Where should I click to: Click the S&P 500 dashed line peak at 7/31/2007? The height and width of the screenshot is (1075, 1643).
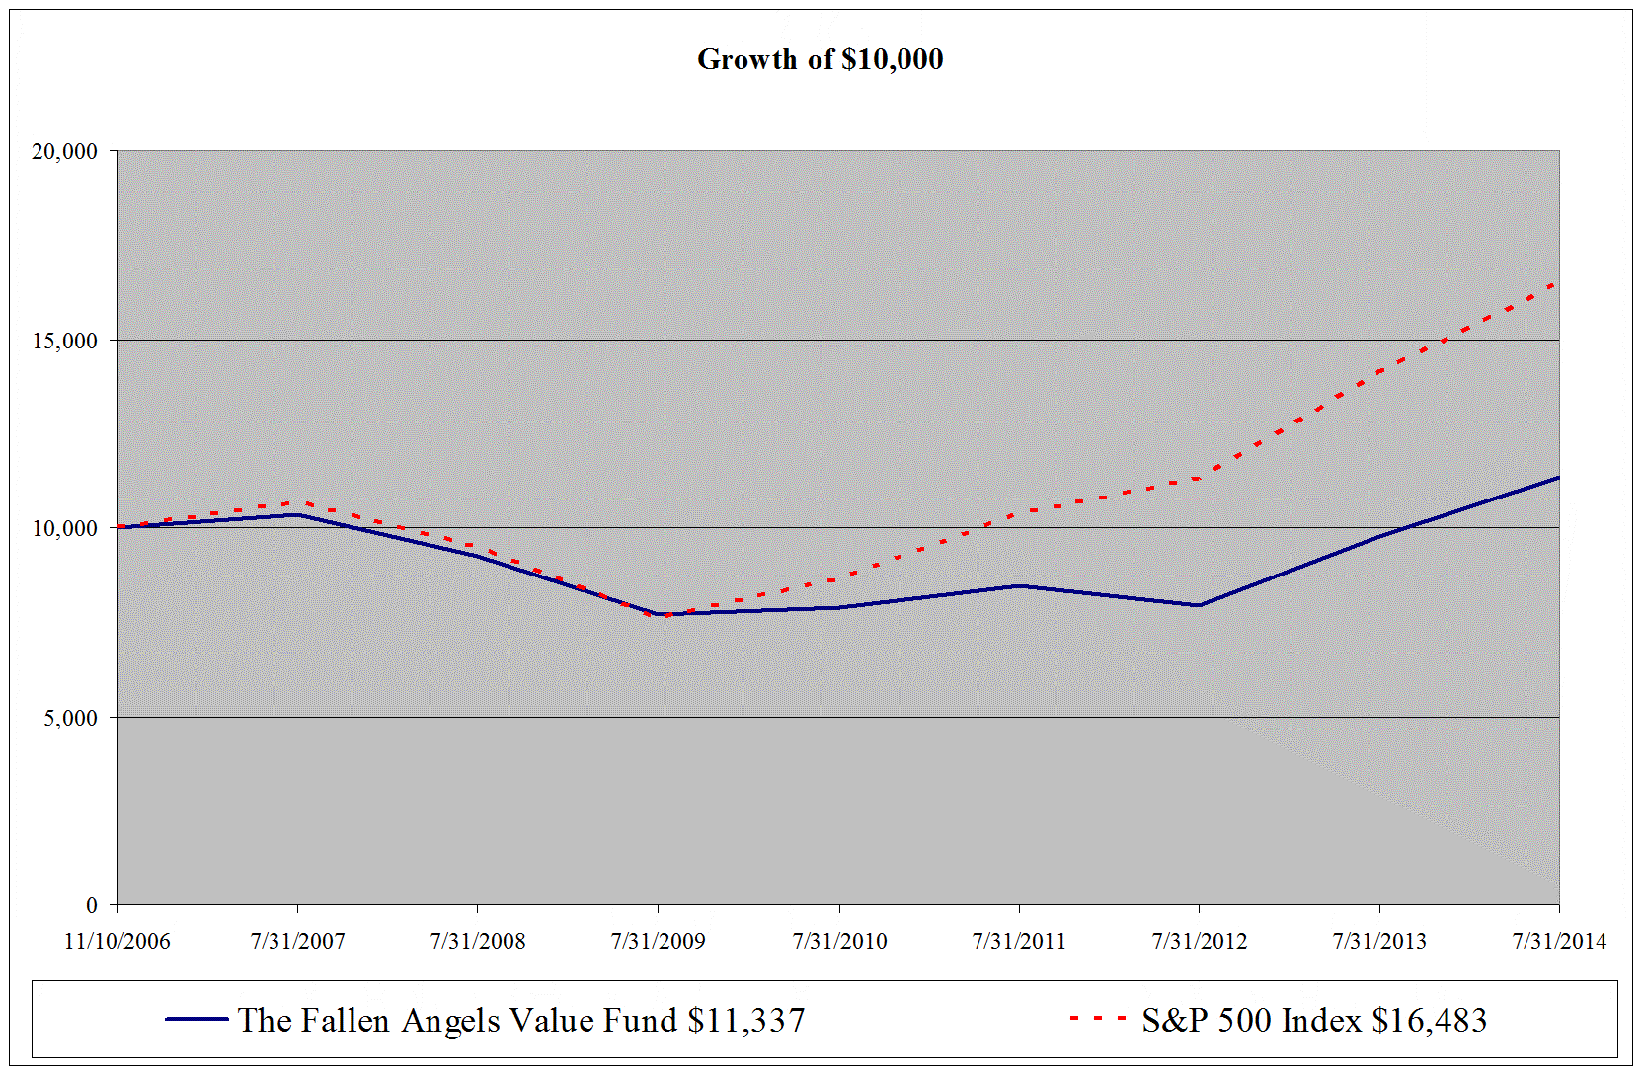(x=298, y=501)
